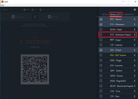This screenshot has width=138, height=99.
Task: Click the Bitcoin address QR code
Action: pos(35,69)
